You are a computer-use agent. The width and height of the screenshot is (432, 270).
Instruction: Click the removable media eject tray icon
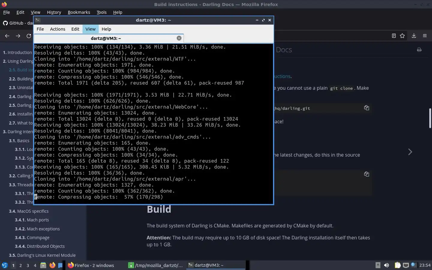[378, 265]
